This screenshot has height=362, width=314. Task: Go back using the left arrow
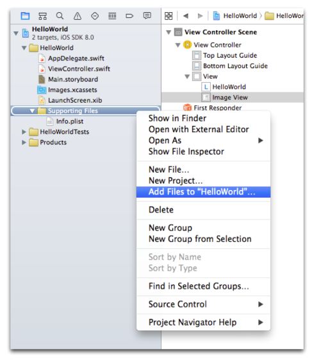click(x=186, y=16)
